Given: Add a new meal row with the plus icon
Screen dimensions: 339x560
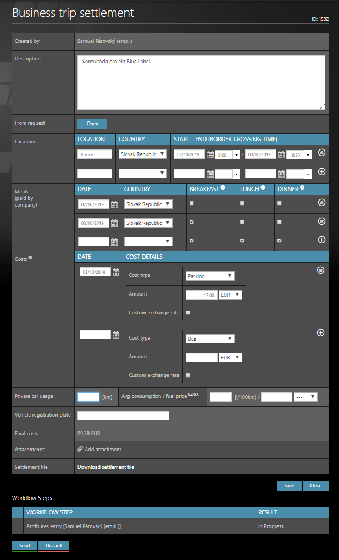Looking at the screenshot, I should 321,241.
